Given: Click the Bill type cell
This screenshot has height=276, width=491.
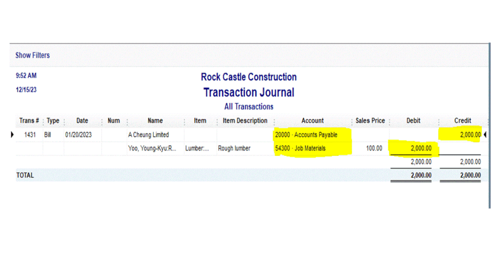Looking at the screenshot, I should click(x=48, y=135).
